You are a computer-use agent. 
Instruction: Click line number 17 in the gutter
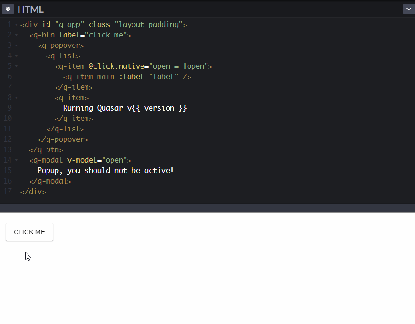[8, 191]
